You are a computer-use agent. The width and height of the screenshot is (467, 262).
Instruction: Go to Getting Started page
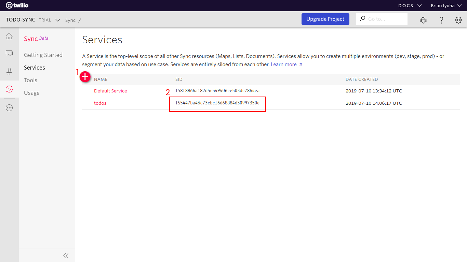[x=43, y=55]
